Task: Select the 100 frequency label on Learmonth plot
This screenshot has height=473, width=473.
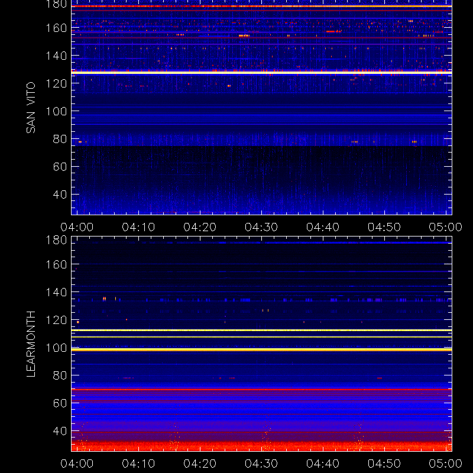Action: [x=56, y=348]
